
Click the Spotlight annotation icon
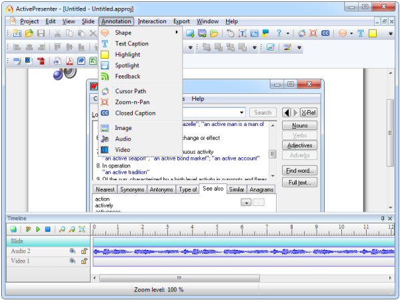(x=105, y=65)
